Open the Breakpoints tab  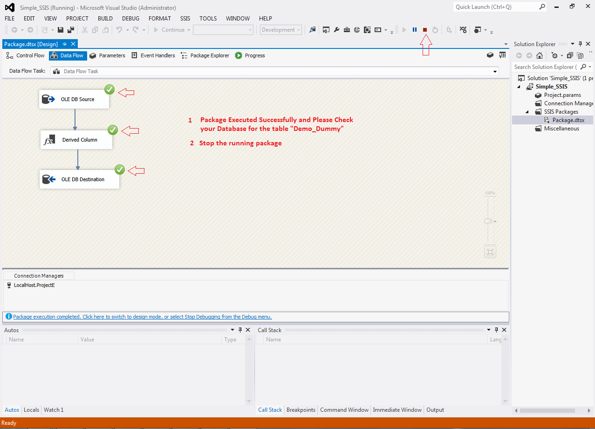tap(301, 410)
